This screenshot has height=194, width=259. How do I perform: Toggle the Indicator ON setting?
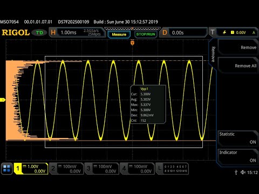pyautogui.click(x=238, y=157)
